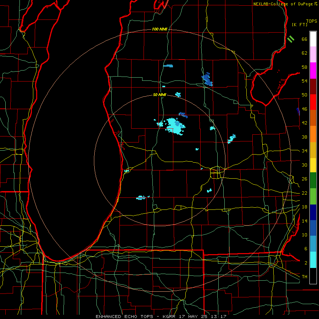Screen dimensions: 319x319
Task: Click the 14 value on the scale
Action: pyautogui.click(x=304, y=221)
